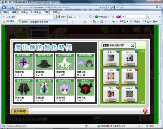Toggle the blue badge on Joseph's card
Screen dimensions: 163x129
(x=136, y=88)
